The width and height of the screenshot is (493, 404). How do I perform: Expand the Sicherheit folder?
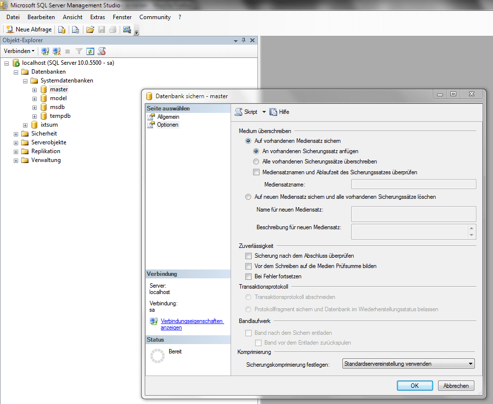(16, 134)
